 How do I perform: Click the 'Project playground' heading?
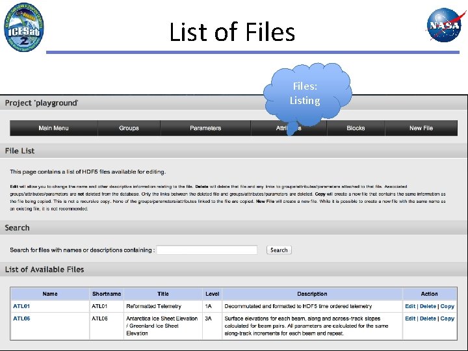[x=42, y=103]
